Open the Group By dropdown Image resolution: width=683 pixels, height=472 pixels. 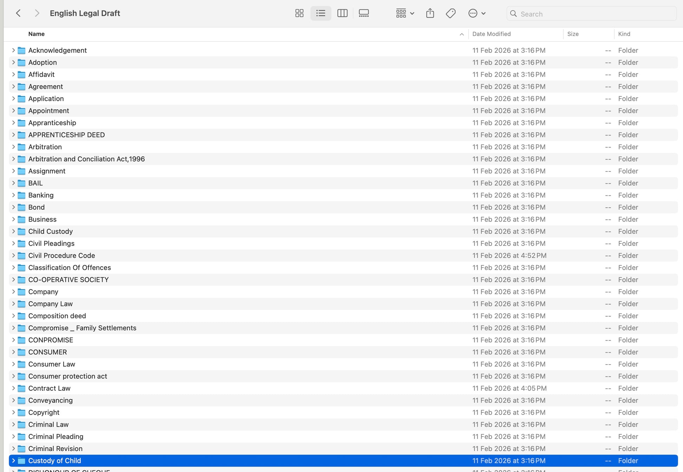pyautogui.click(x=405, y=13)
